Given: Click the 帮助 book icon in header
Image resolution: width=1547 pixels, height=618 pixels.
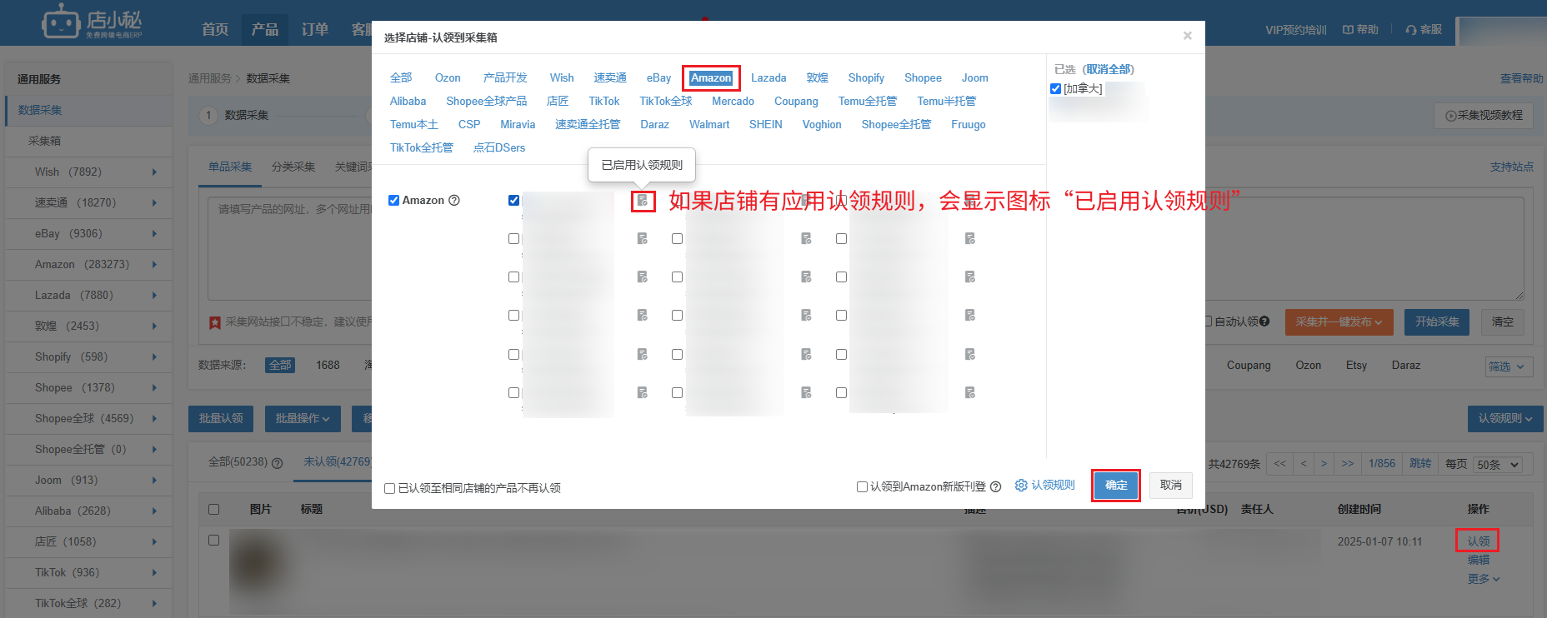Looking at the screenshot, I should pyautogui.click(x=1348, y=30).
